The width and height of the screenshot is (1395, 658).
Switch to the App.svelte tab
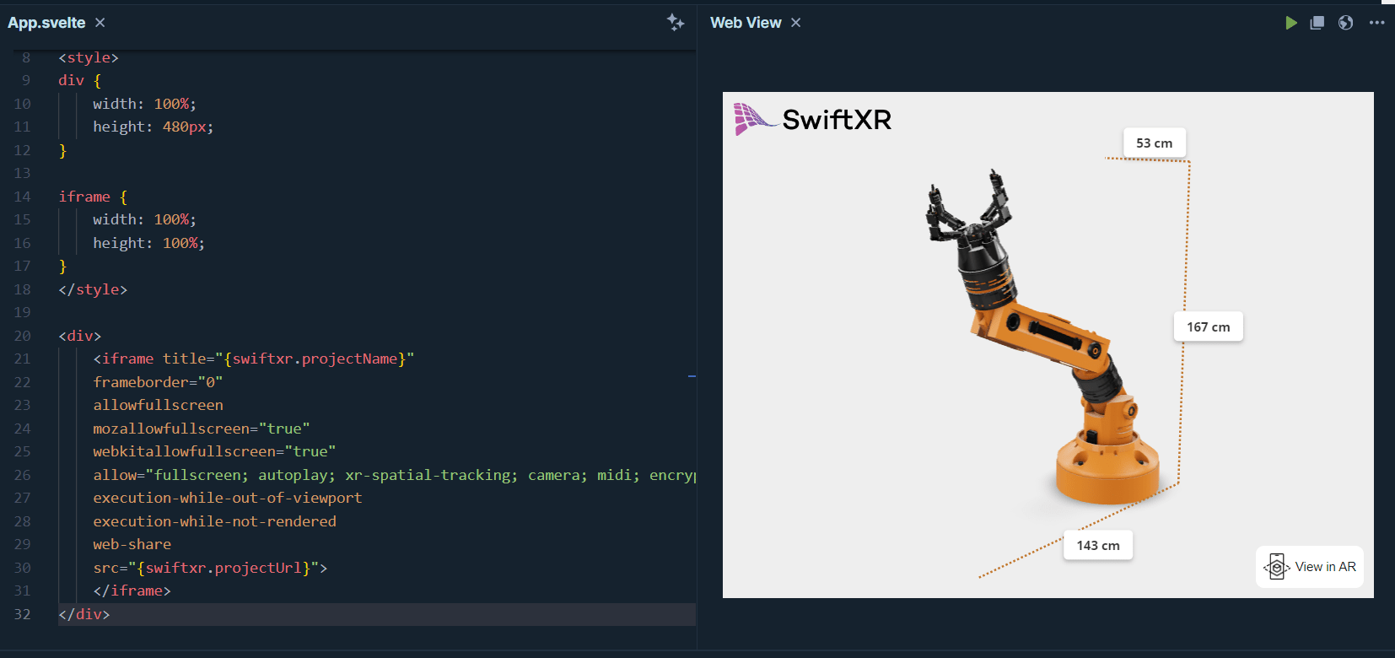pos(46,23)
